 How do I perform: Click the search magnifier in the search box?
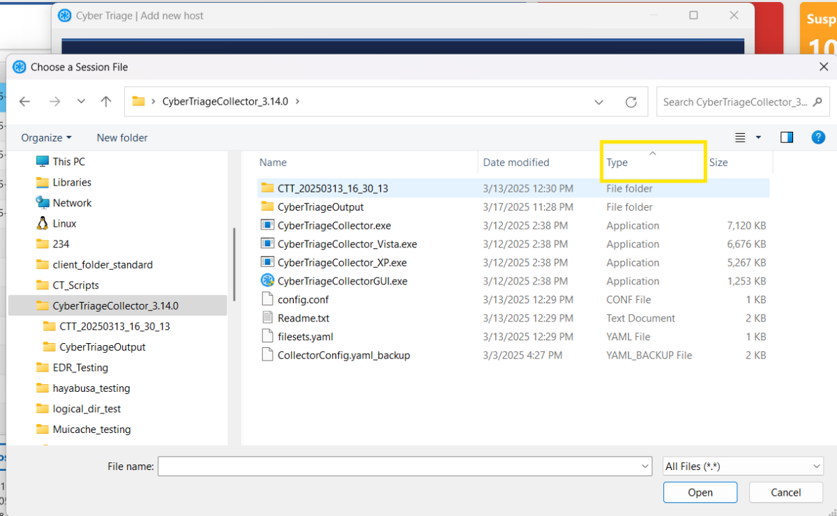(x=817, y=102)
